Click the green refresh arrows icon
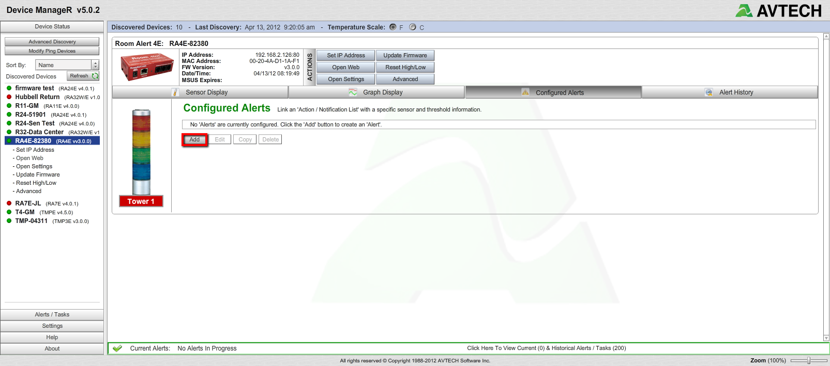Image resolution: width=830 pixels, height=366 pixels. click(x=95, y=76)
